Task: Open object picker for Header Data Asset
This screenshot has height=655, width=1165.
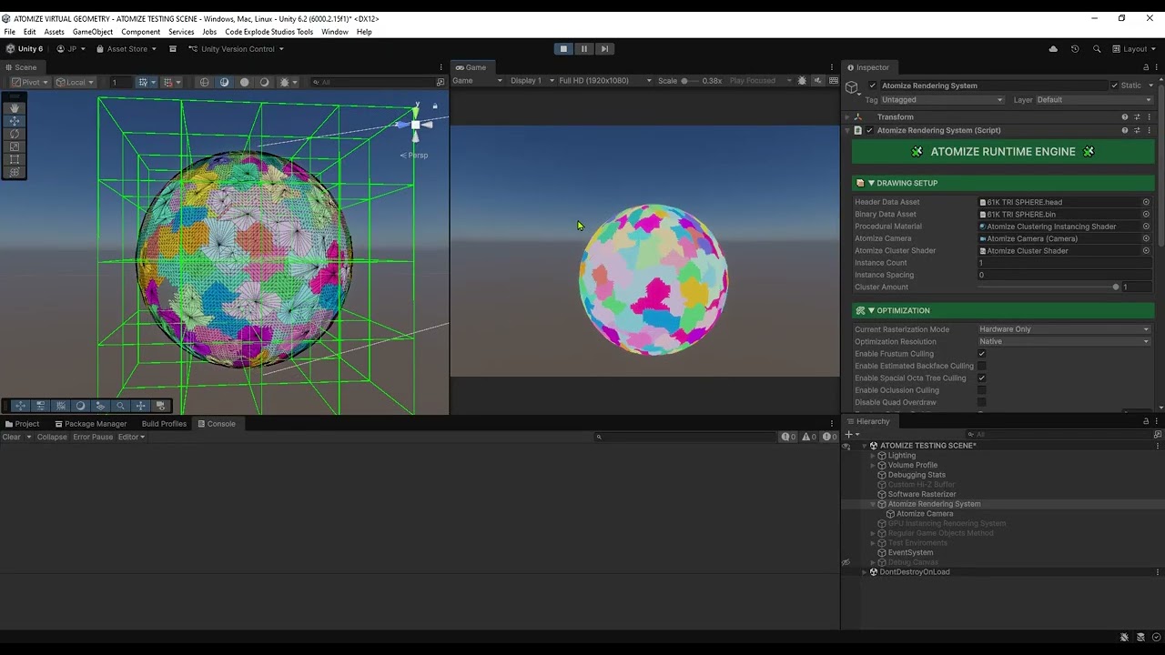Action: pyautogui.click(x=1146, y=202)
